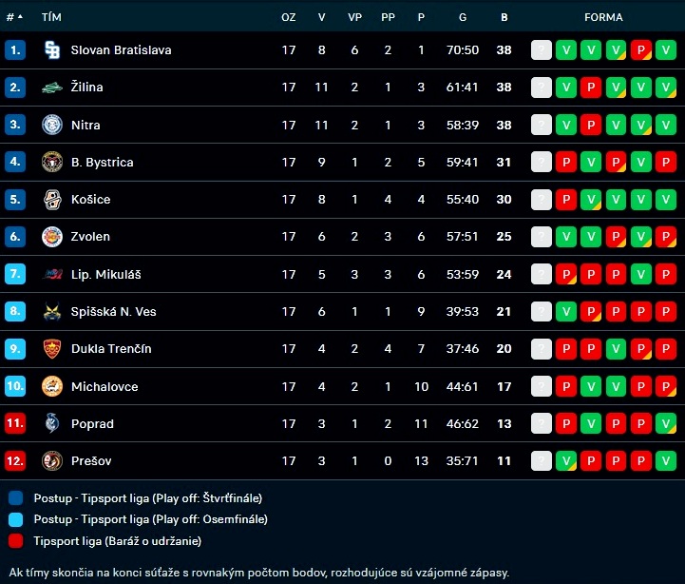685x584 pixels.
Task: Click the Spišská N. Ves team logo
Action: pos(52,311)
